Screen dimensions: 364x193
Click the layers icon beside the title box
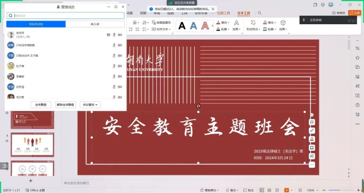312,122
